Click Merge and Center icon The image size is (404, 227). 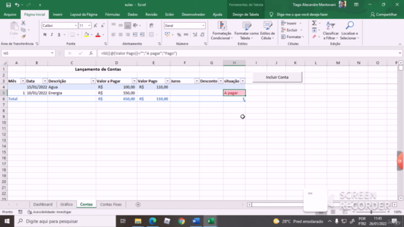[x=151, y=35]
